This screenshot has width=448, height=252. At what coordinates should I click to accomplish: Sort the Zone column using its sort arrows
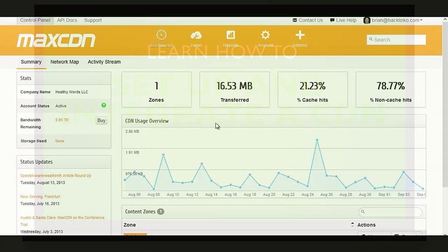click(x=352, y=225)
